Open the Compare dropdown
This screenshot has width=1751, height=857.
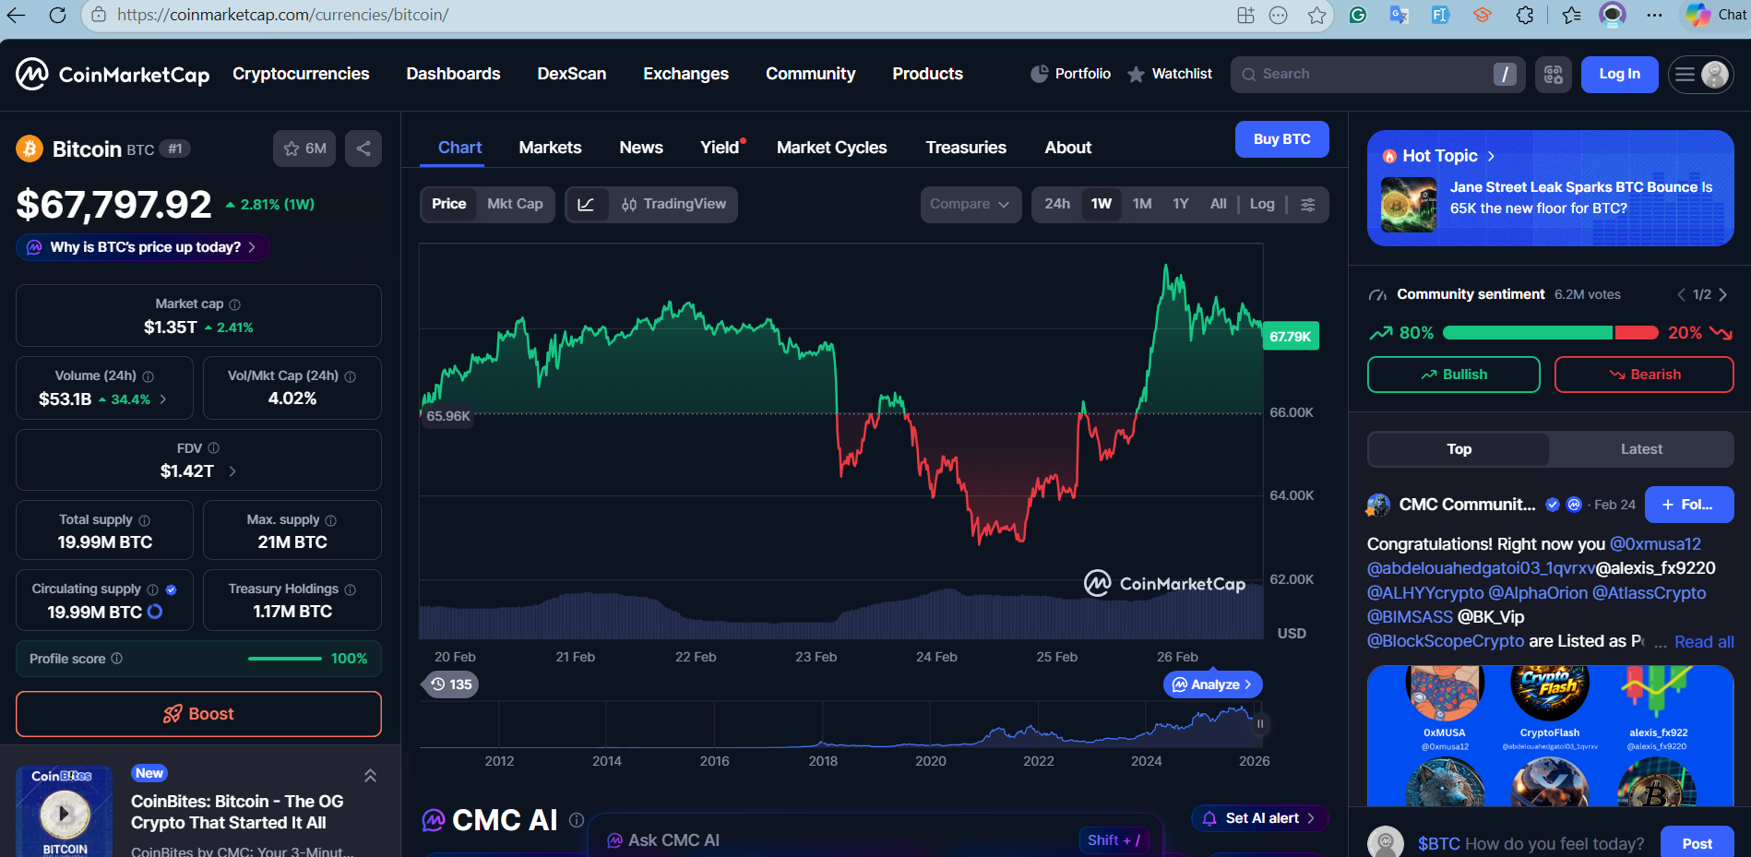click(970, 204)
